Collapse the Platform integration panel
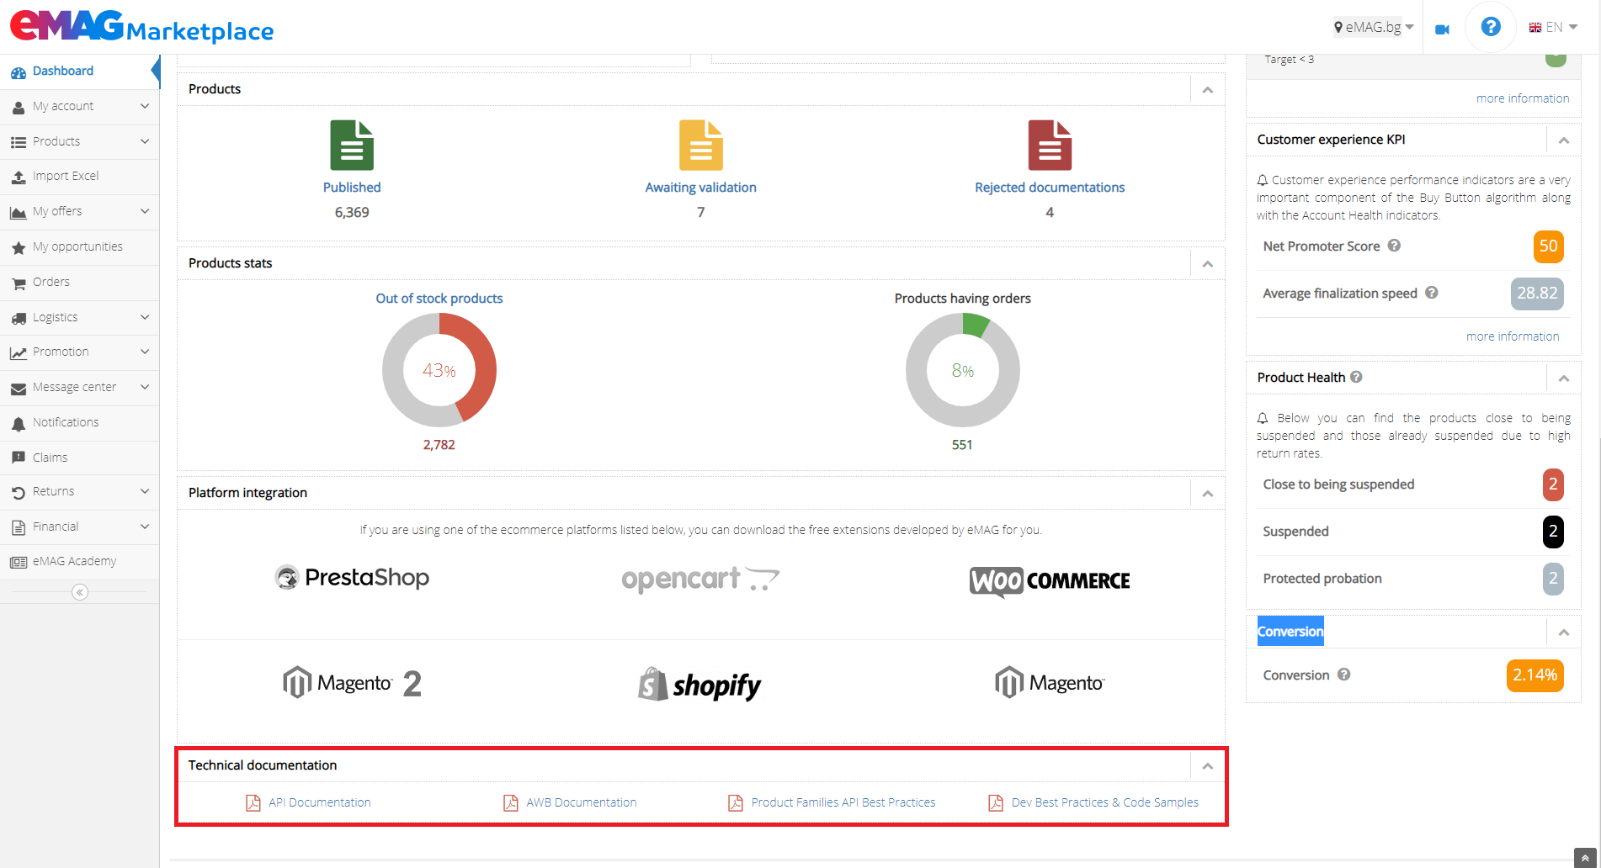Viewport: 1601px width, 868px height. click(x=1208, y=494)
